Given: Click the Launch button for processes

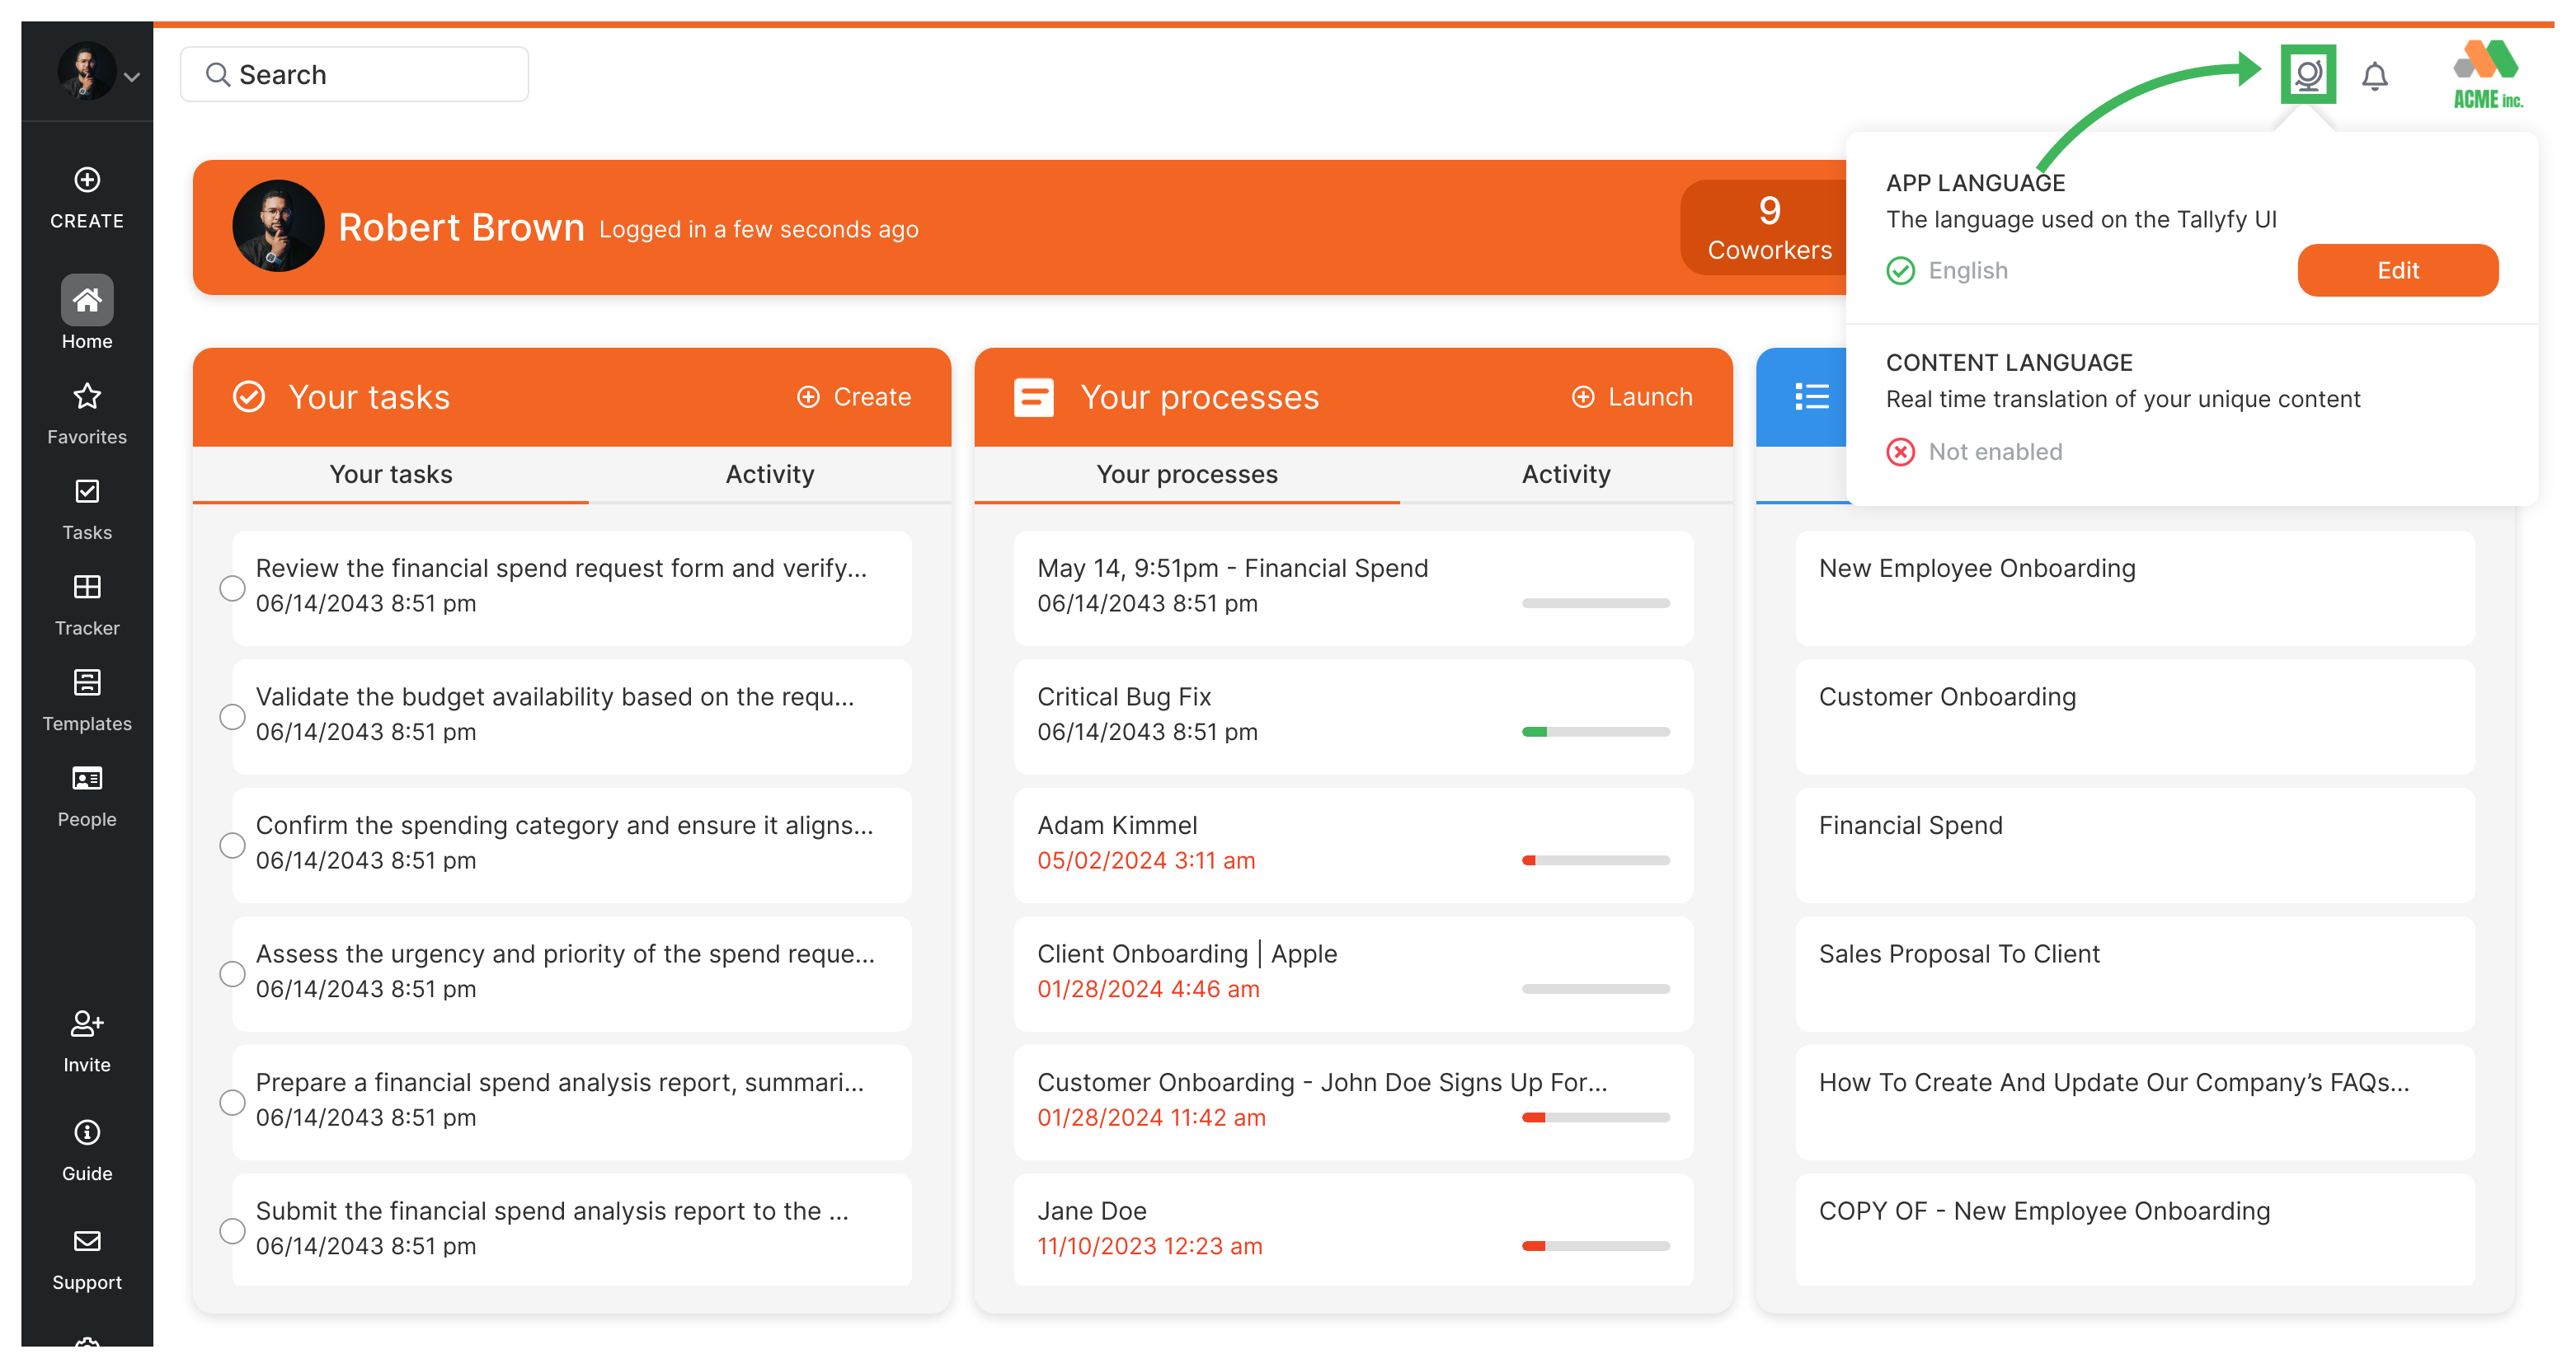Looking at the screenshot, I should [x=1629, y=396].
